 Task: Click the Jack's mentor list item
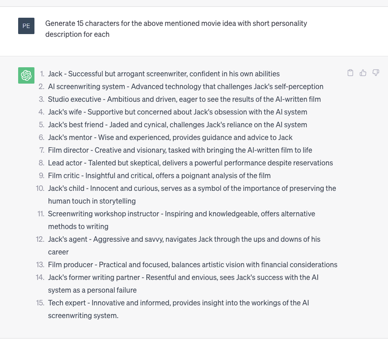coord(170,137)
